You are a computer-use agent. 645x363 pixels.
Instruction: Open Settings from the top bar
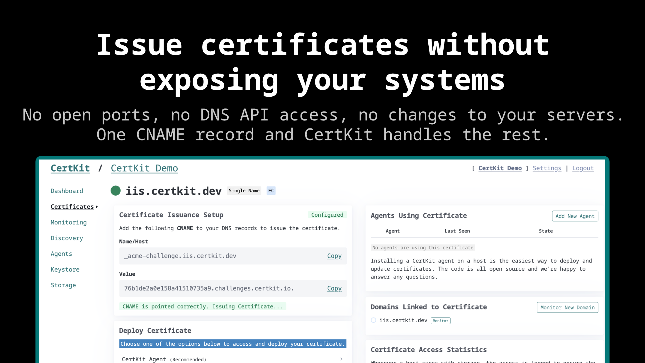coord(546,168)
